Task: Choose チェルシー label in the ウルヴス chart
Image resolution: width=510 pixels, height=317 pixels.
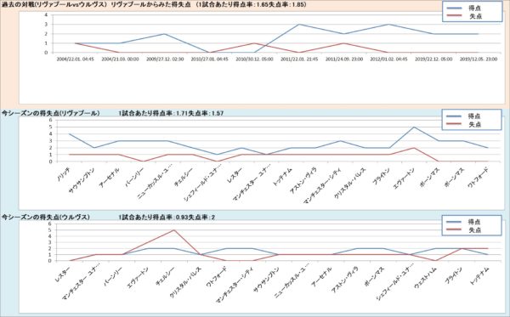Action: [165, 275]
